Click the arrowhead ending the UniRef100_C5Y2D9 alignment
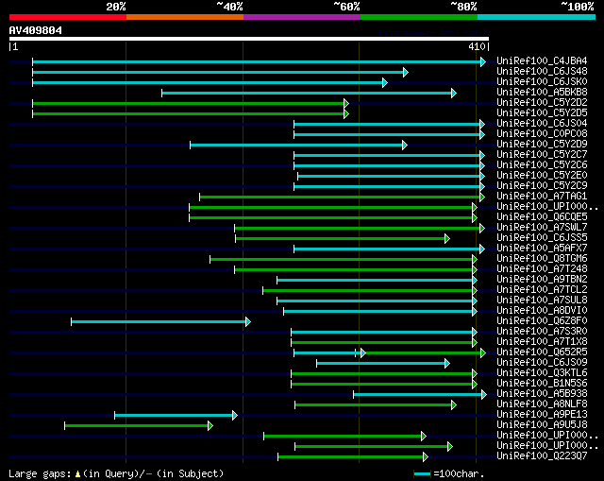 tap(405, 145)
